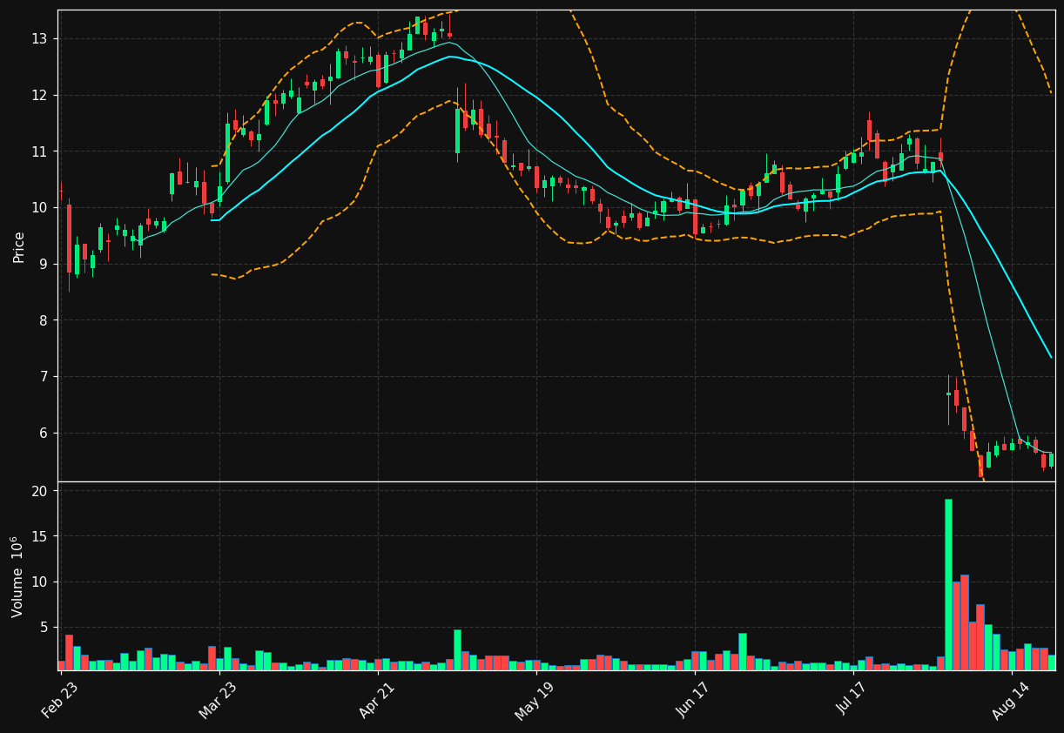Viewport: 1064px width, 733px height.
Task: Select the tallest green volume bar near 19 million
Action: [x=948, y=584]
